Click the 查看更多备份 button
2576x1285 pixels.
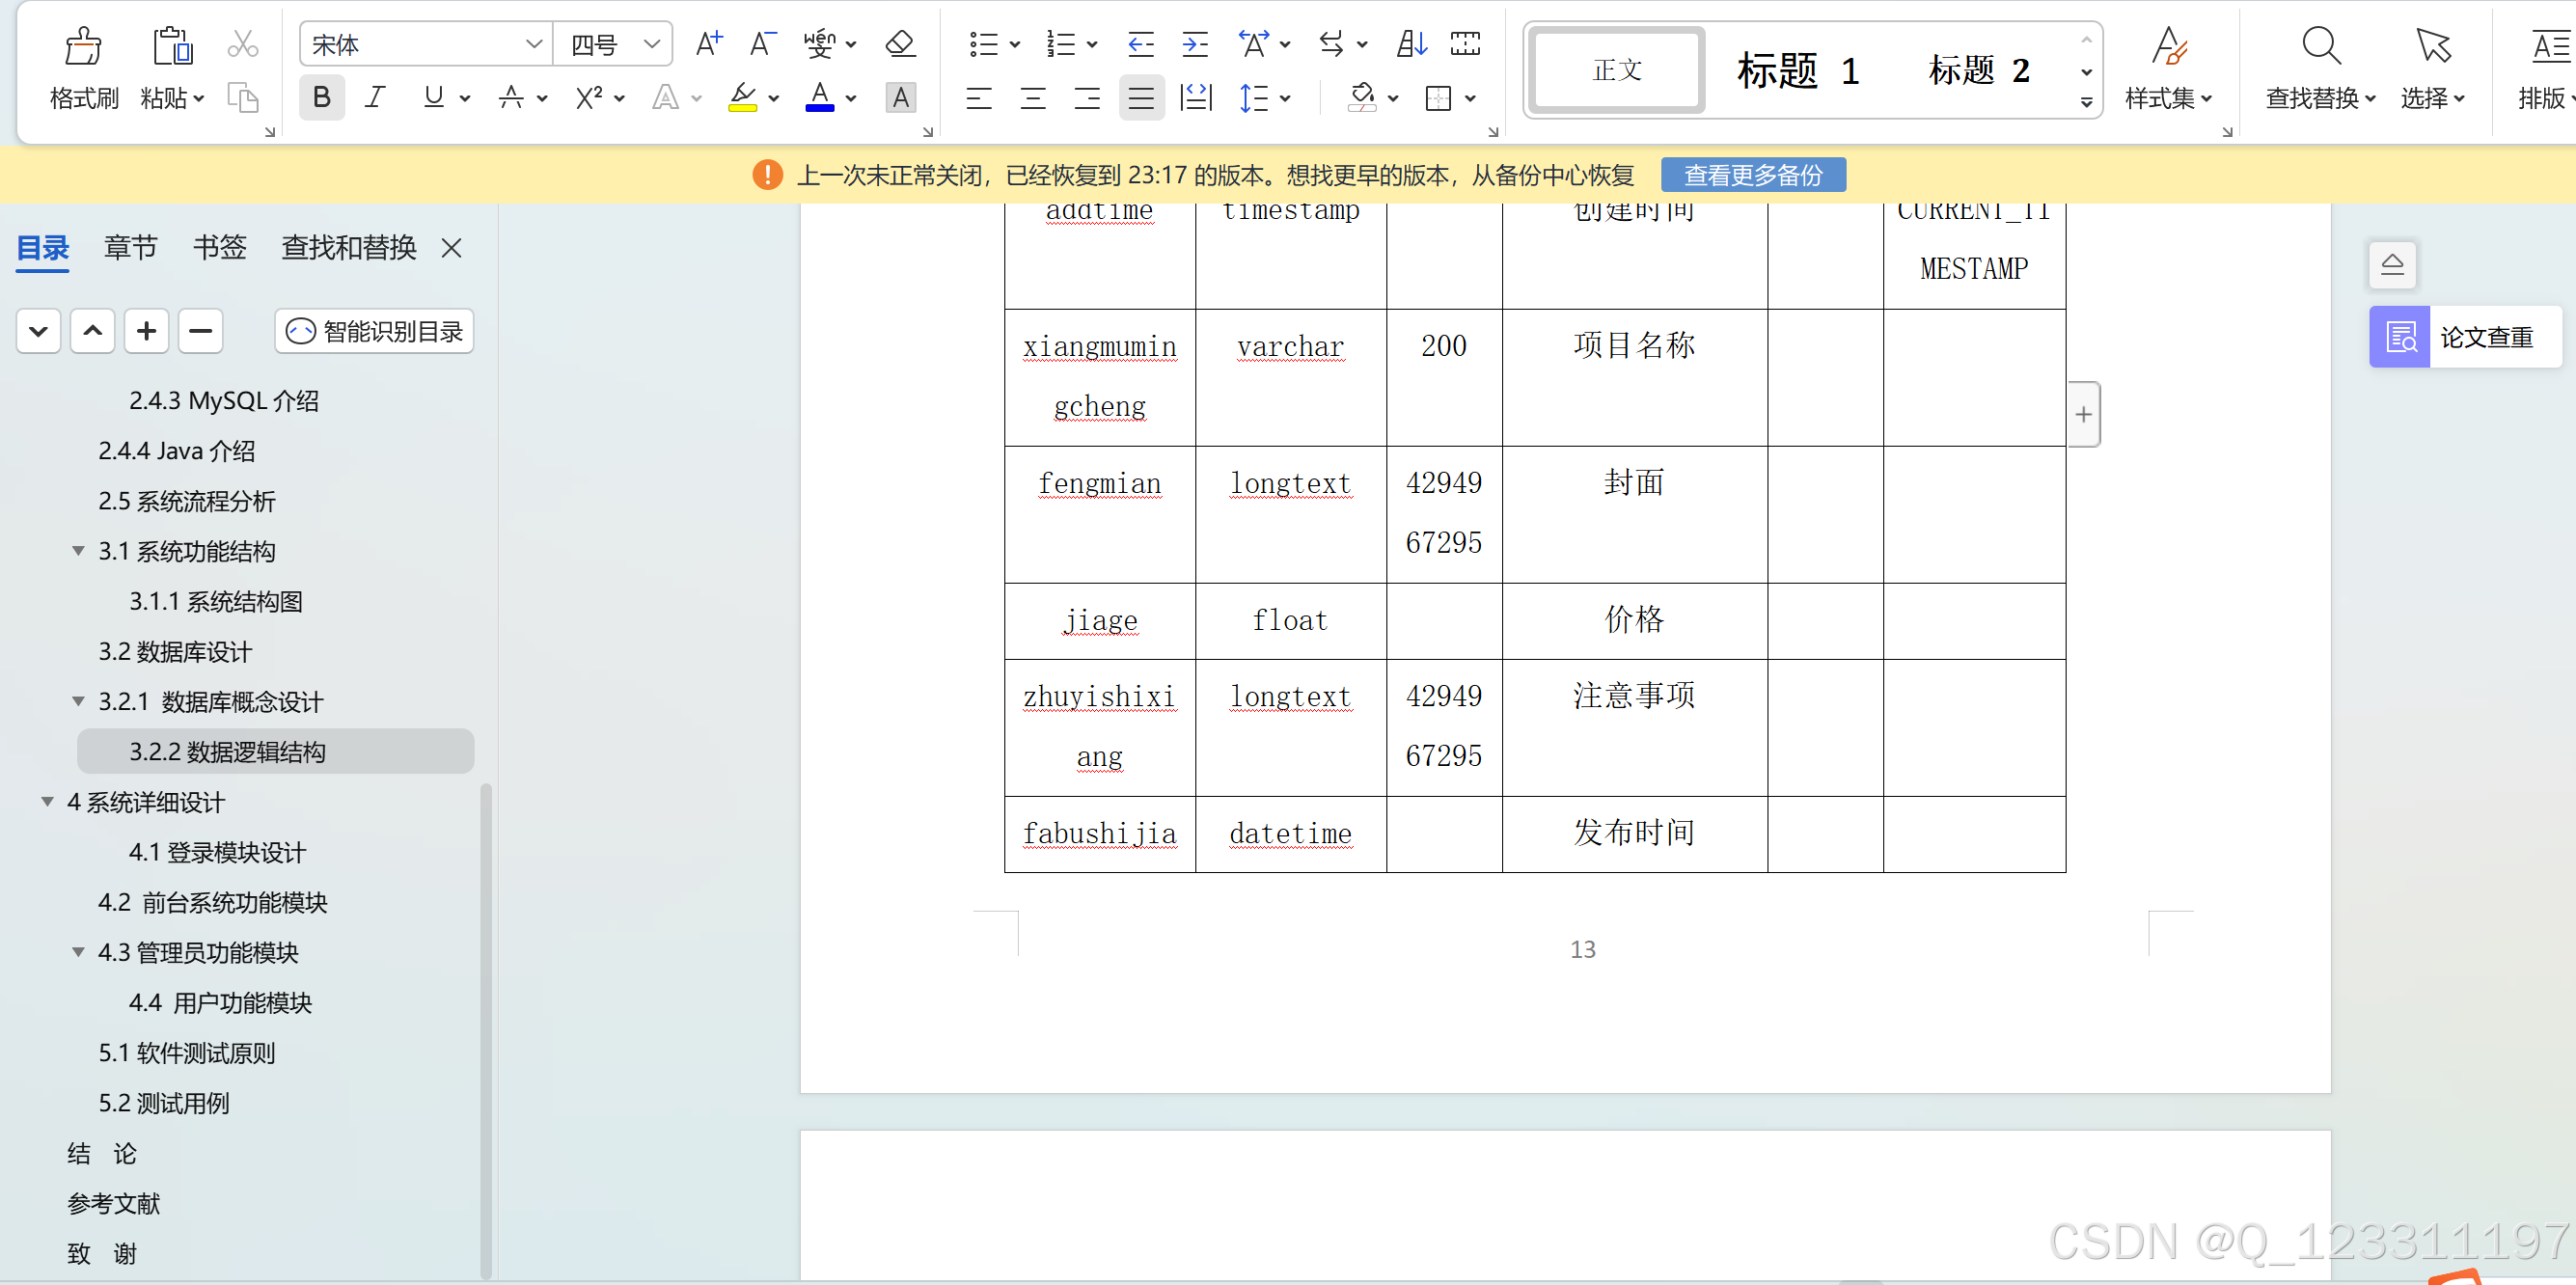click(1753, 175)
